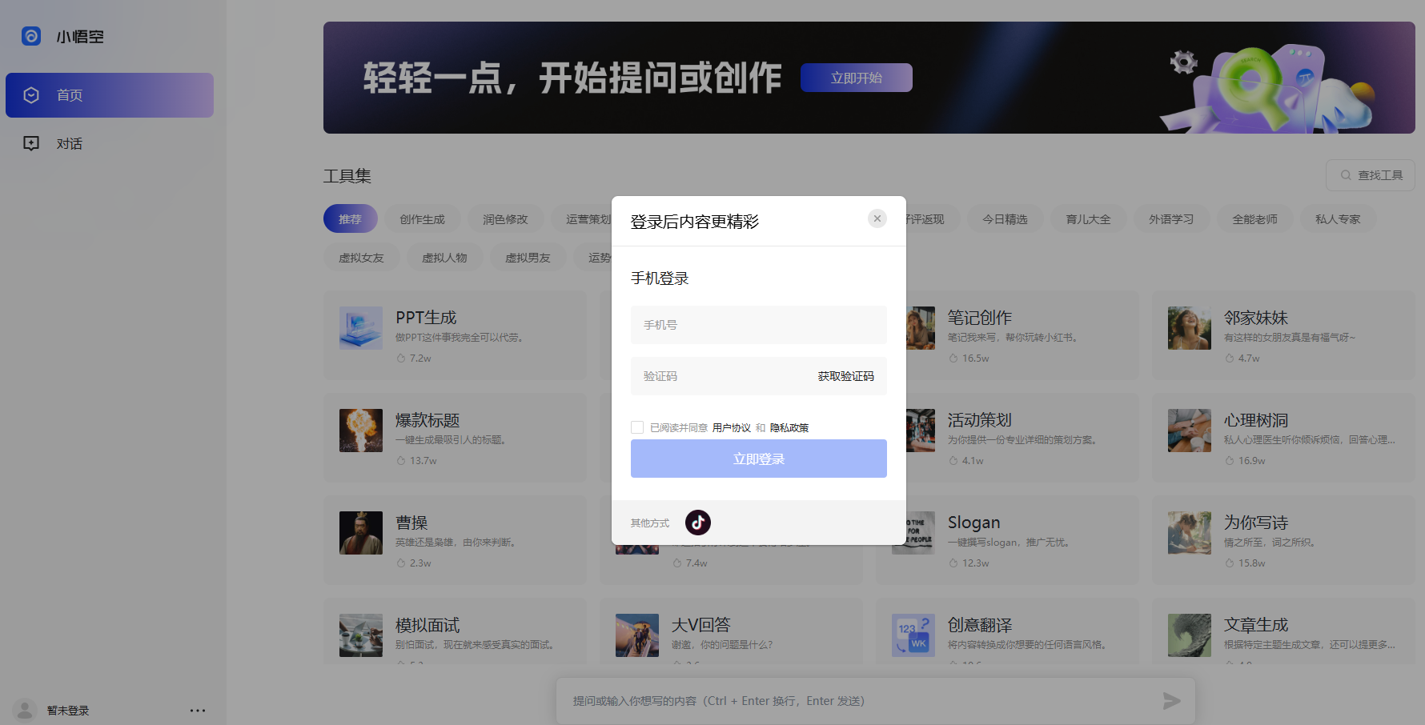Click the 查找工具 search button
Viewport: 1425px width, 725px height.
click(x=1370, y=174)
